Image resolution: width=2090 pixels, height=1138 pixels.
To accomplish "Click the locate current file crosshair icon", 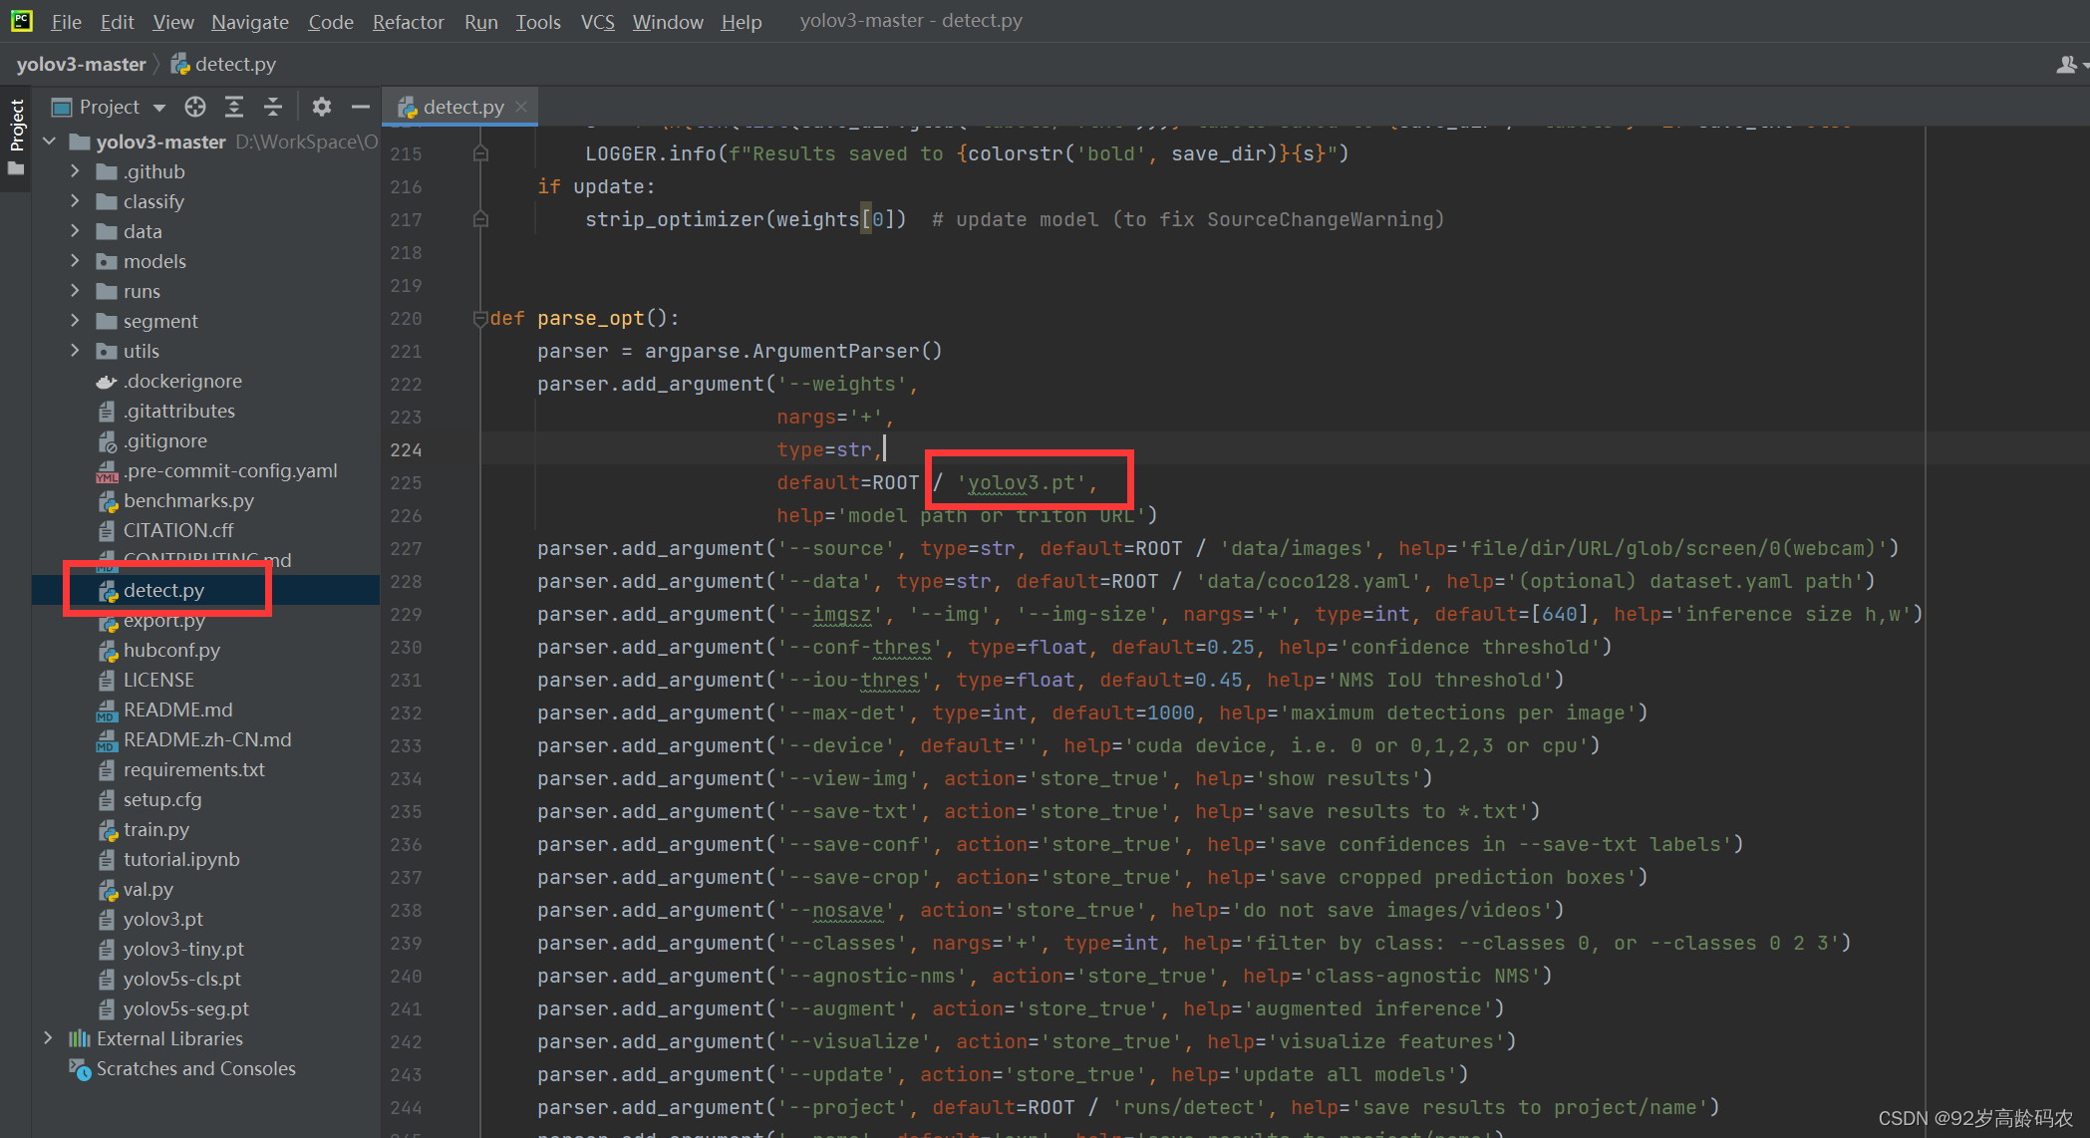I will tap(195, 107).
